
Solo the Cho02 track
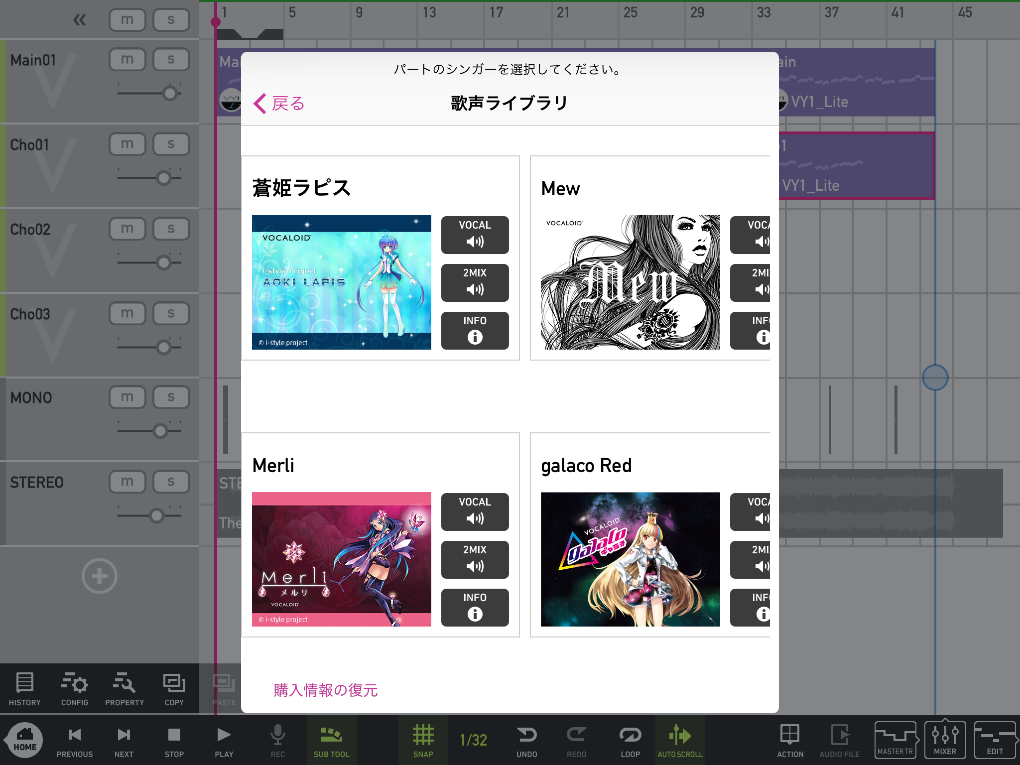coord(171,229)
